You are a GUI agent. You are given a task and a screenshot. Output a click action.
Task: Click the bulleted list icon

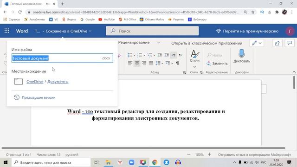(130, 55)
